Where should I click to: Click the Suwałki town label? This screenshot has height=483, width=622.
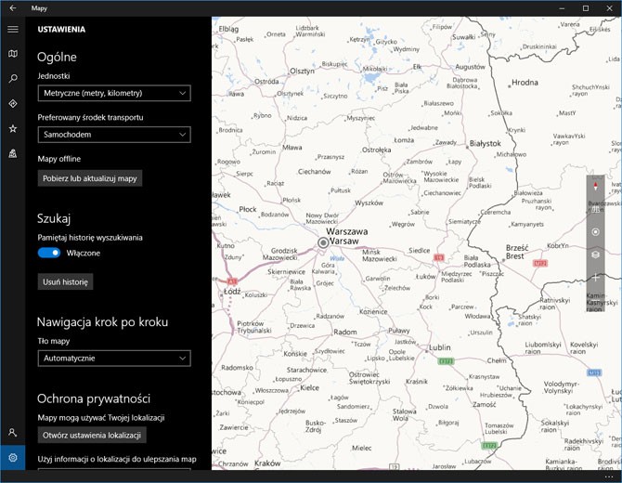pyautogui.click(x=464, y=37)
